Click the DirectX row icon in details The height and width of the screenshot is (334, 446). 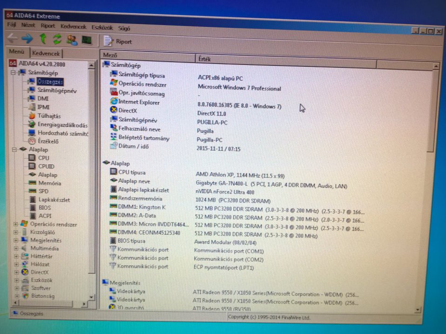pos(114,109)
